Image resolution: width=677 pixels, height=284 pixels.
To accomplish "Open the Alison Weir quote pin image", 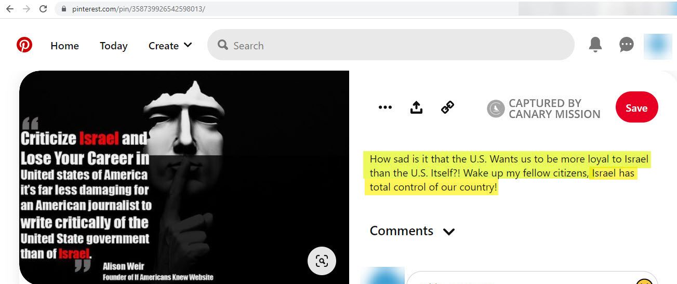I will point(184,177).
